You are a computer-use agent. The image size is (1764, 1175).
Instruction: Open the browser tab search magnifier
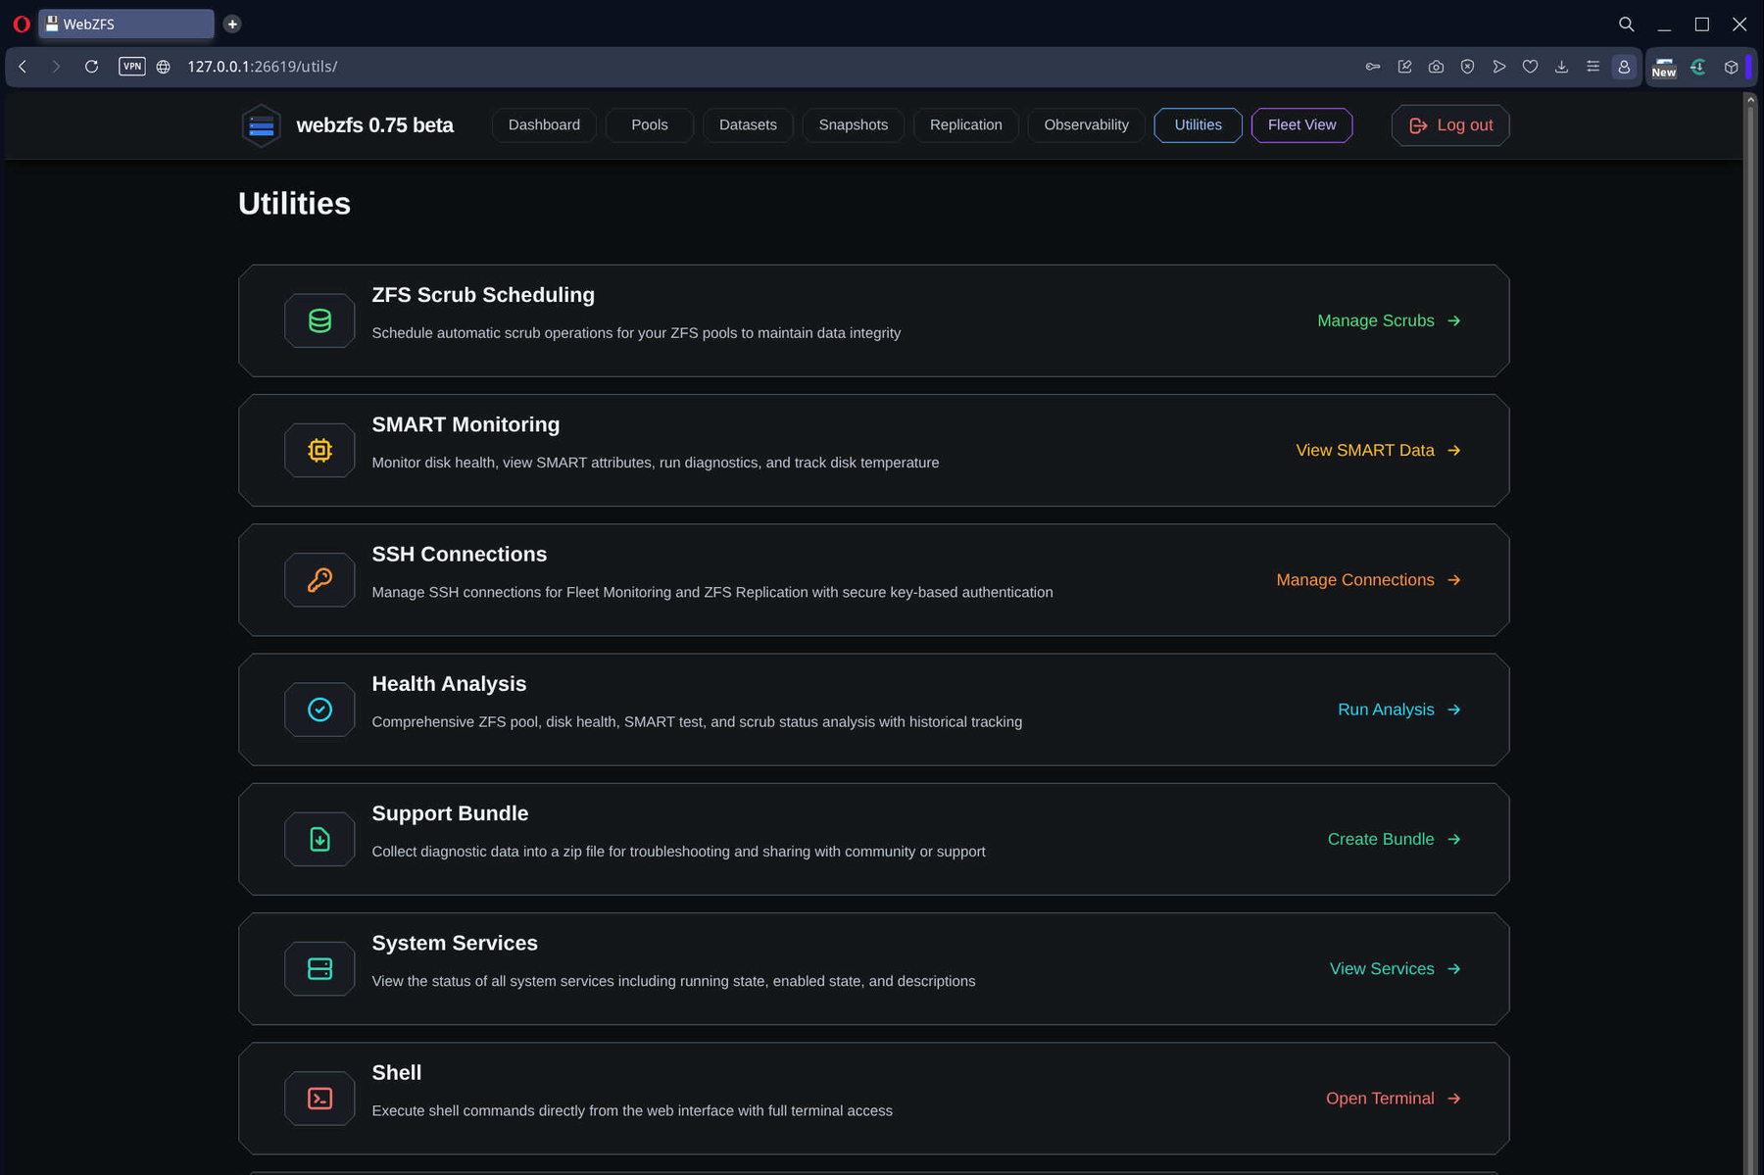click(1626, 24)
